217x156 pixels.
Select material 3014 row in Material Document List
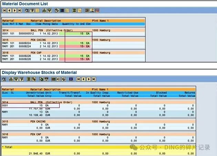pyautogui.click(x=73, y=30)
